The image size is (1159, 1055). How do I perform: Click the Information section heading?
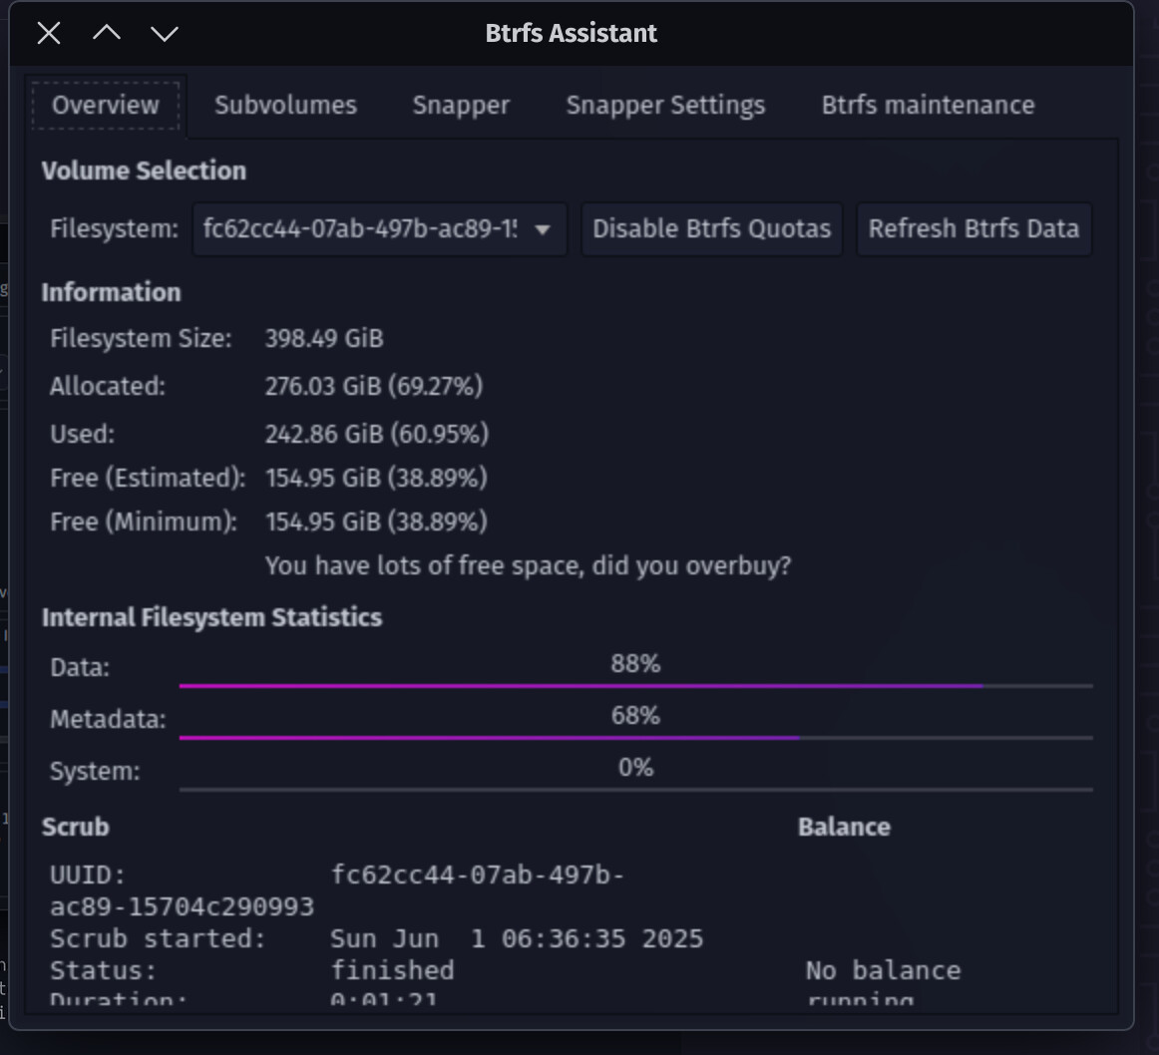pyautogui.click(x=111, y=292)
